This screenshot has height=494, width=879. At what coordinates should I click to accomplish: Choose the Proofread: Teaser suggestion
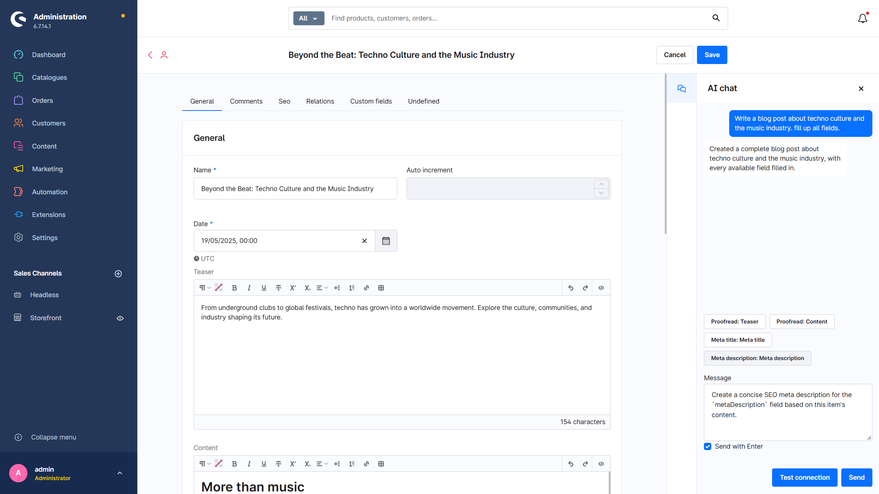(x=735, y=322)
